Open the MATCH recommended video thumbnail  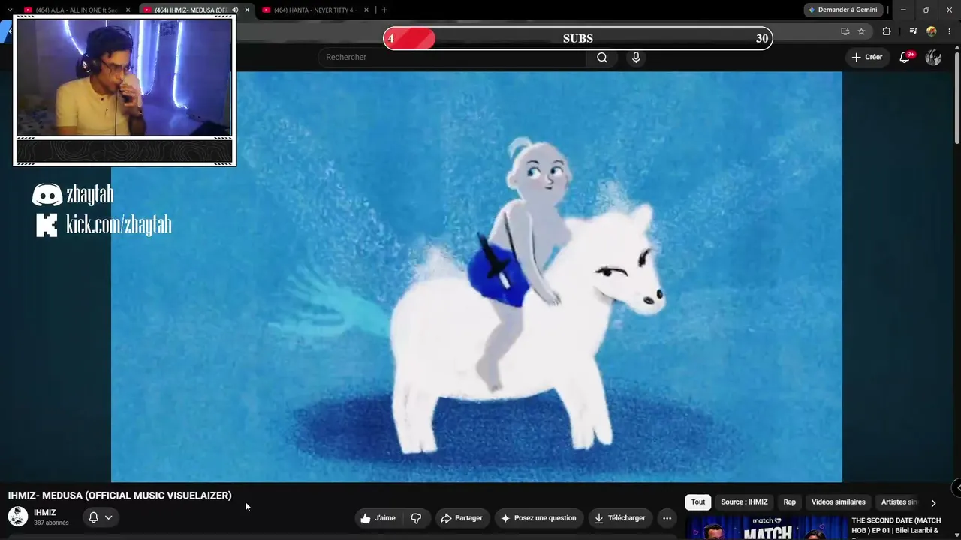click(x=766, y=528)
